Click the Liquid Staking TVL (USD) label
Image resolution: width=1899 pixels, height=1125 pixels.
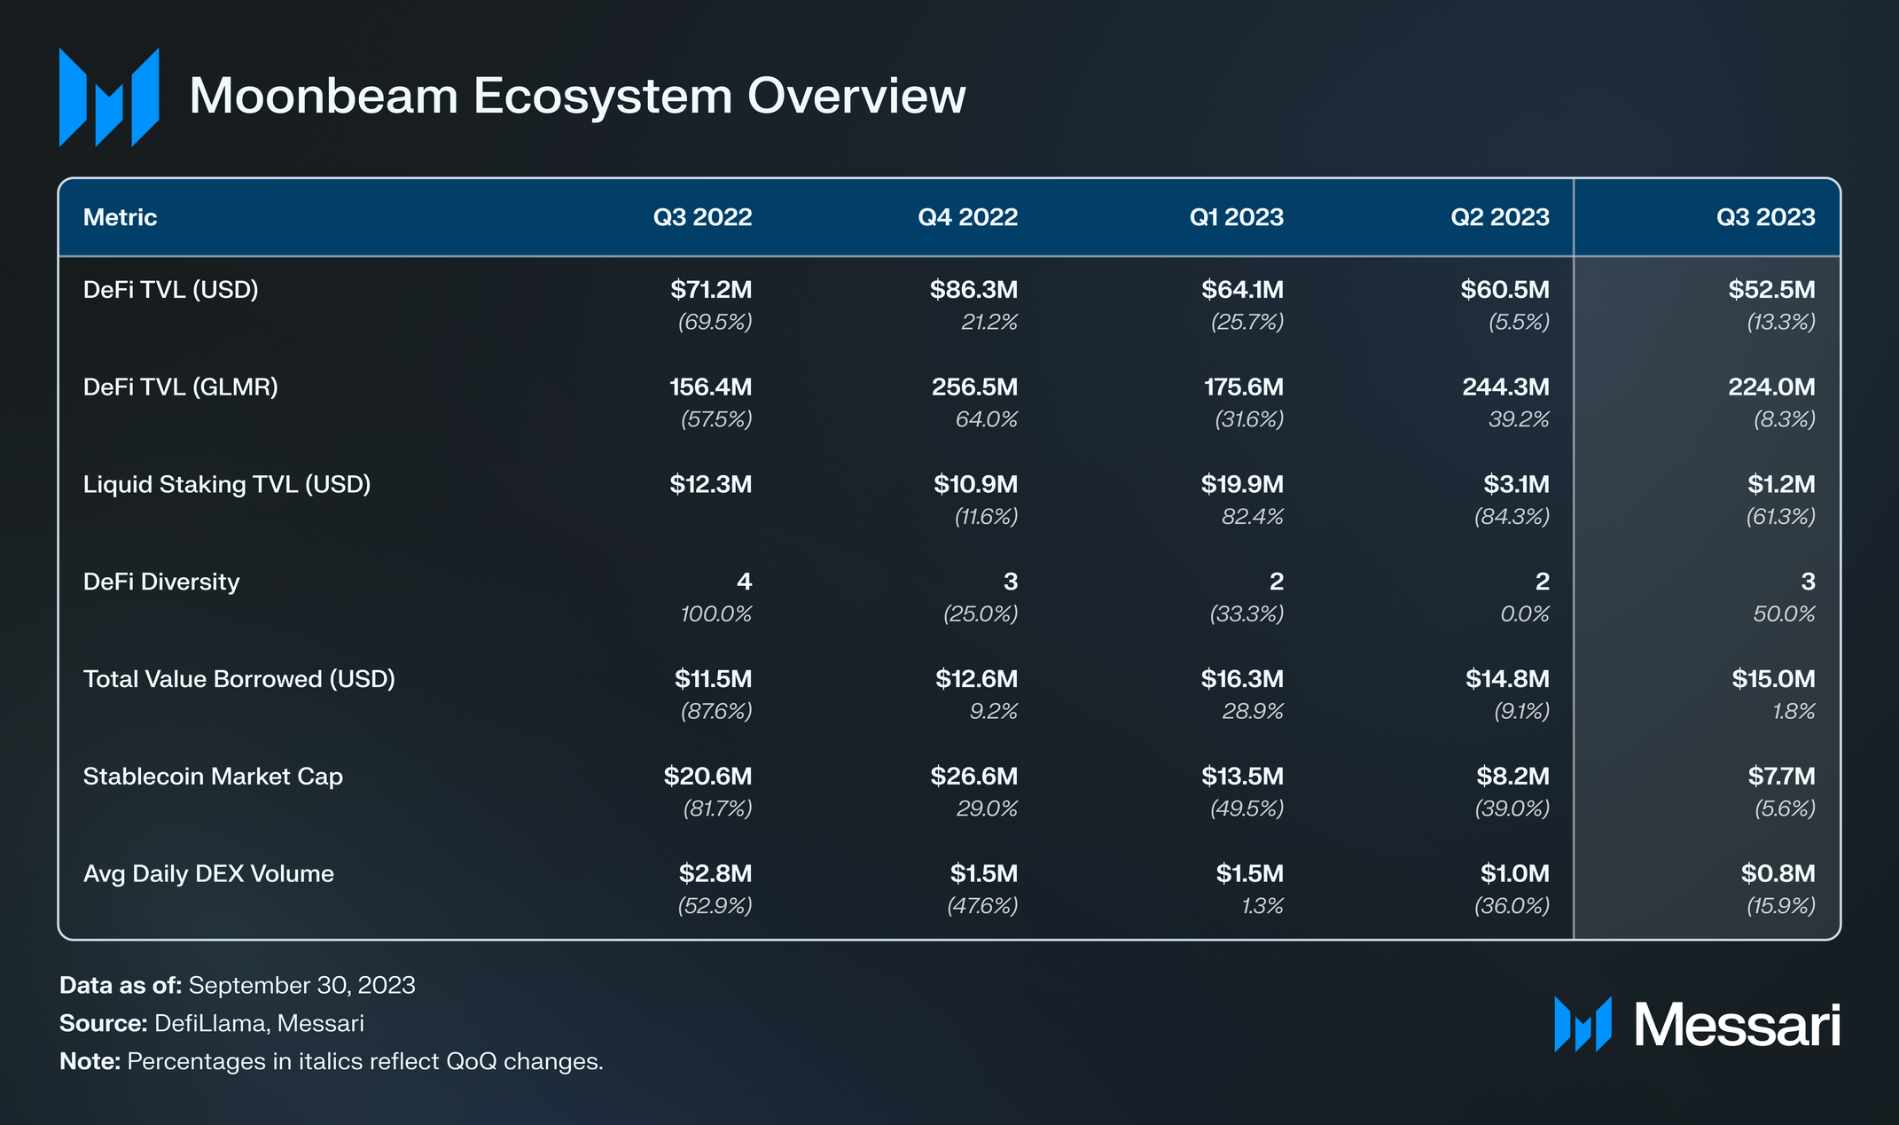click(227, 485)
